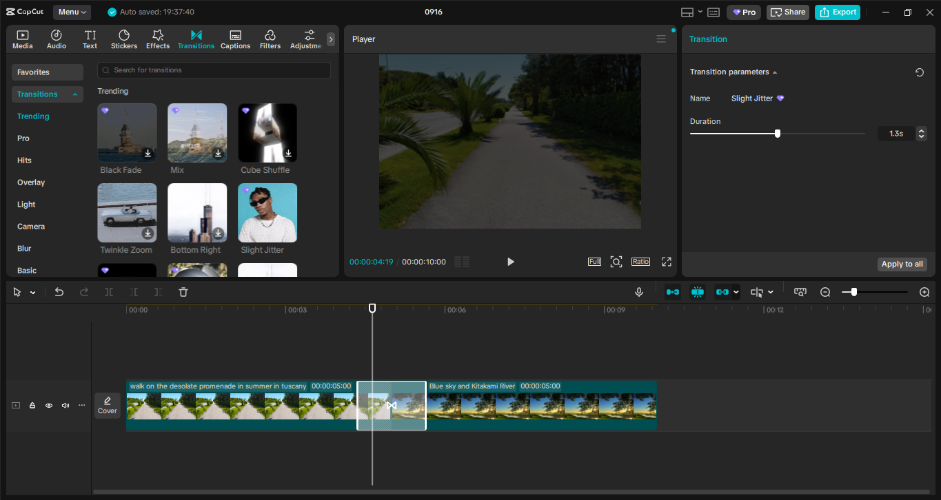This screenshot has height=500, width=941.
Task: Click the Undo icon
Action: [x=59, y=292]
